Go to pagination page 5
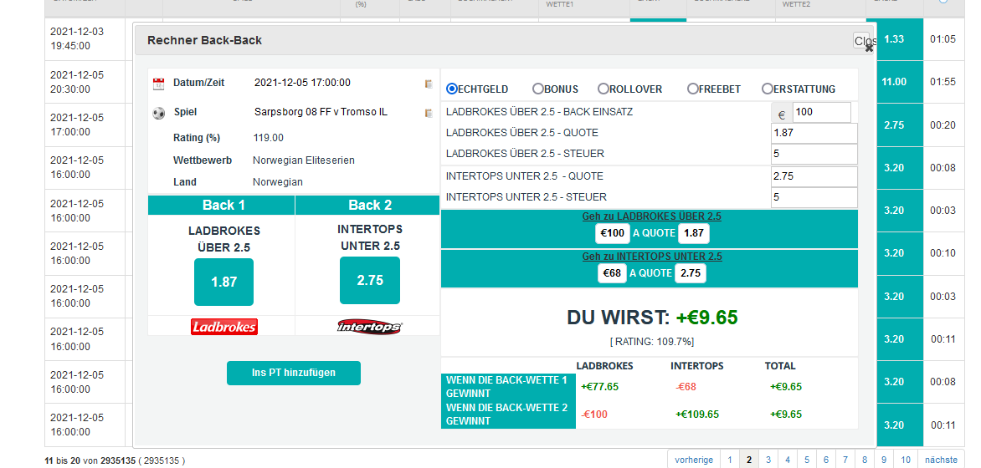Image resolution: width=981 pixels, height=468 pixels. [807, 460]
